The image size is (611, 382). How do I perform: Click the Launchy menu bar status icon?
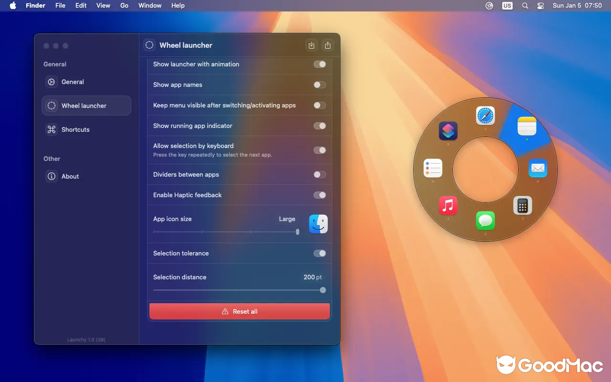point(489,6)
